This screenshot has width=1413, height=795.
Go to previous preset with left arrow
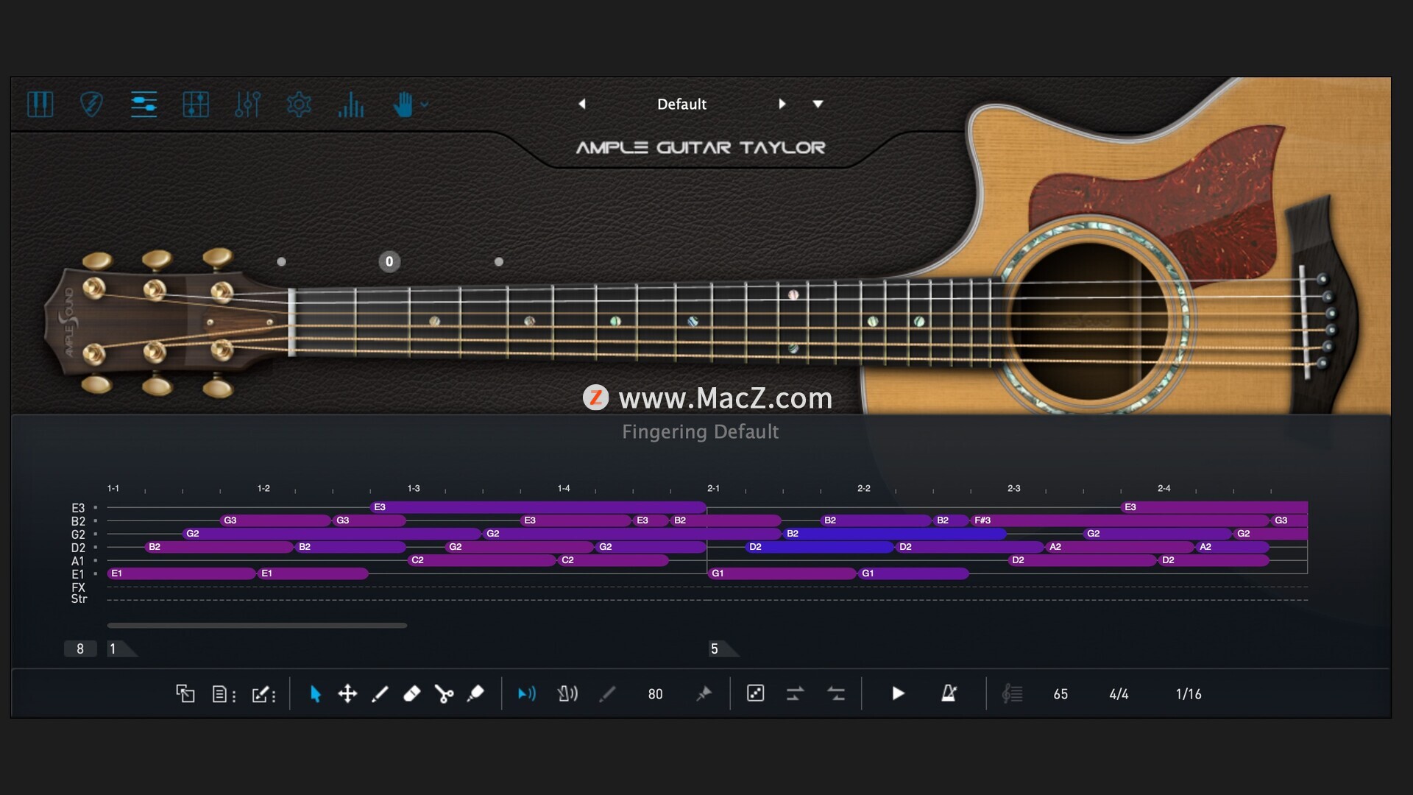[x=582, y=105]
